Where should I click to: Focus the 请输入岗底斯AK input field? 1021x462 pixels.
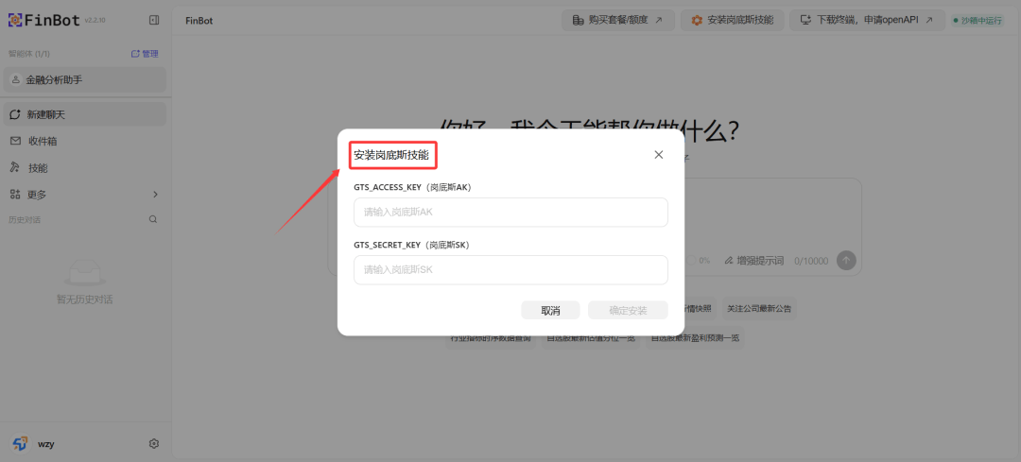tap(510, 213)
